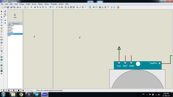
Task: Click the Zoom In magnifier icon
Action: [x=38, y=7]
